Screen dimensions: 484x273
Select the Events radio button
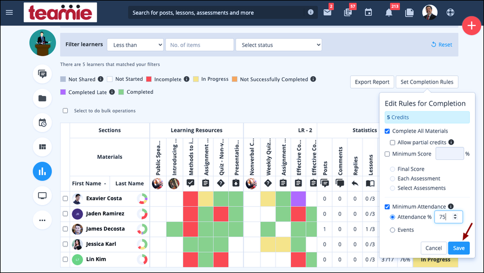[393, 230]
